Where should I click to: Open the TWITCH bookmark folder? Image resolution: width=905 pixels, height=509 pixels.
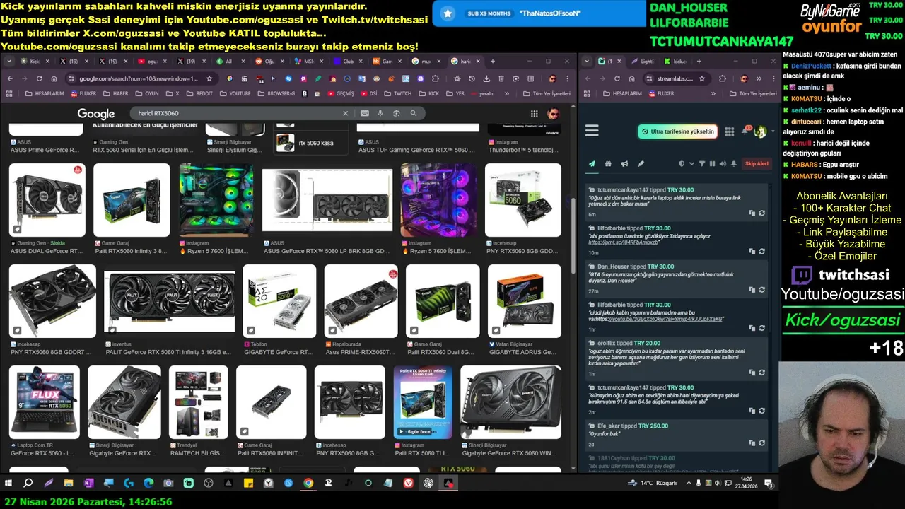pyautogui.click(x=397, y=93)
